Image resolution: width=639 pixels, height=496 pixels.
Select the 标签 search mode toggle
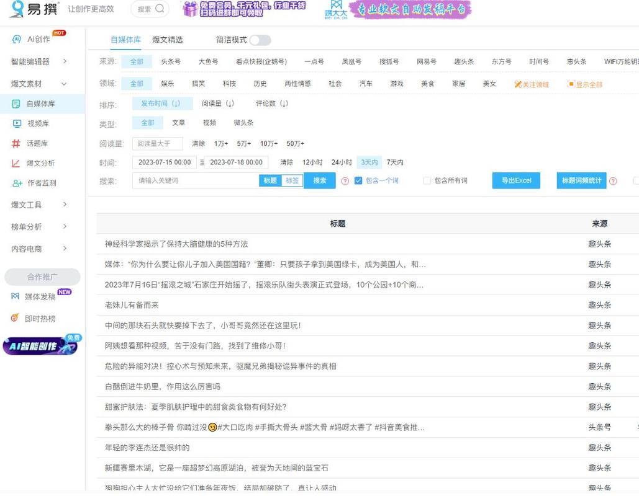(x=292, y=180)
